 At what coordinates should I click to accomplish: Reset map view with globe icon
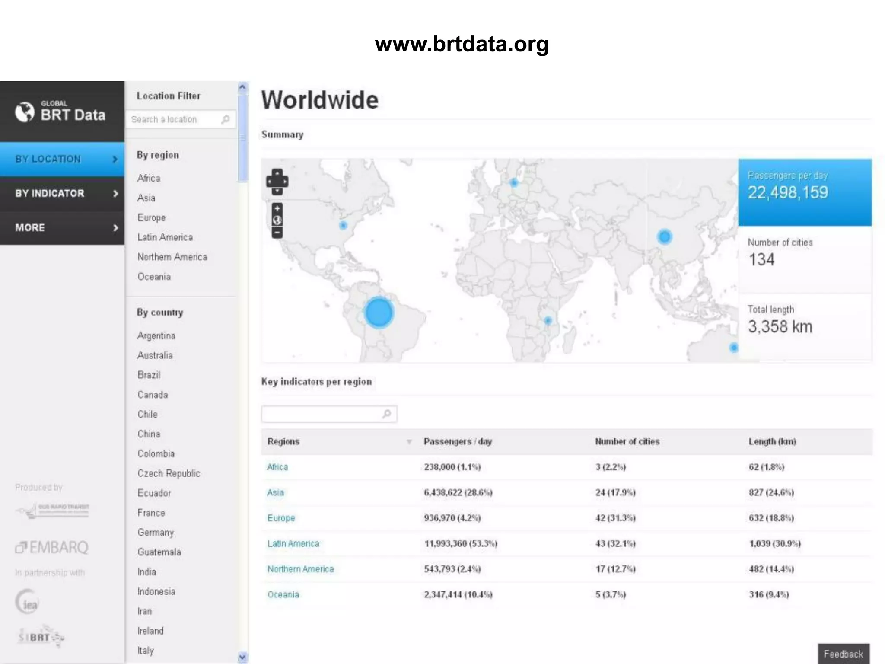(x=277, y=220)
